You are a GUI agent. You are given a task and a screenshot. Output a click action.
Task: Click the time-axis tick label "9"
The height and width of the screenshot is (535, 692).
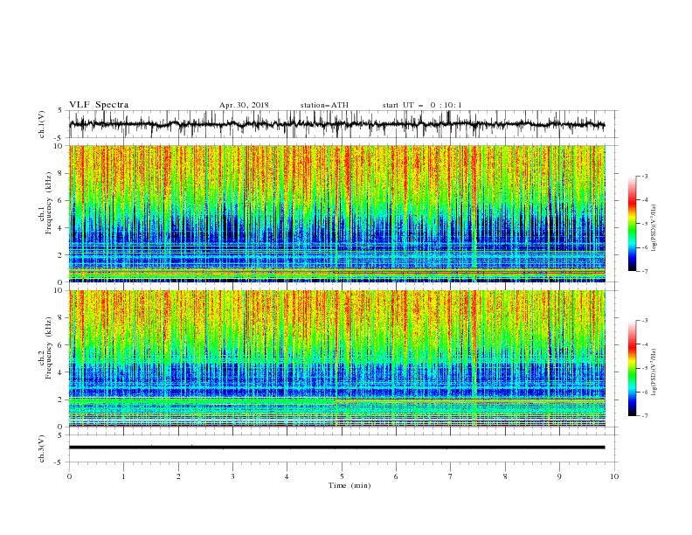(559, 476)
